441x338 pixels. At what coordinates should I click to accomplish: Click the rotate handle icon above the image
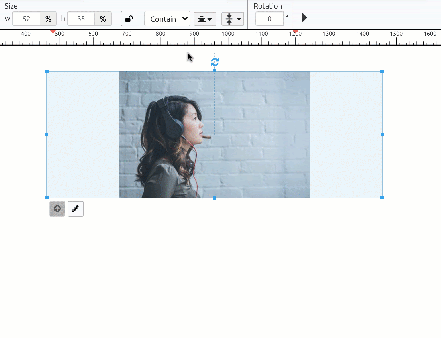pyautogui.click(x=215, y=62)
